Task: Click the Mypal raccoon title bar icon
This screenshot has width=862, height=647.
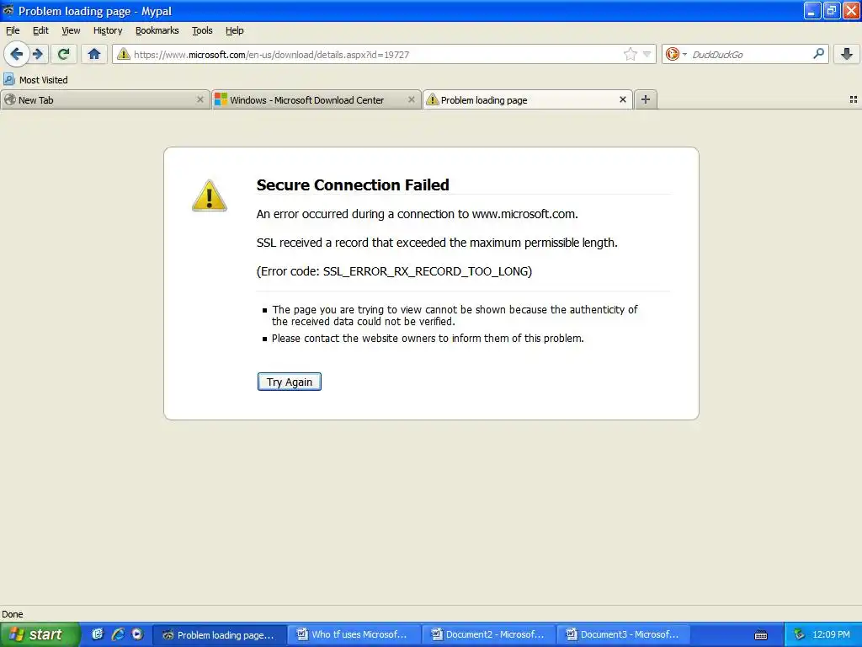Action: pyautogui.click(x=8, y=10)
